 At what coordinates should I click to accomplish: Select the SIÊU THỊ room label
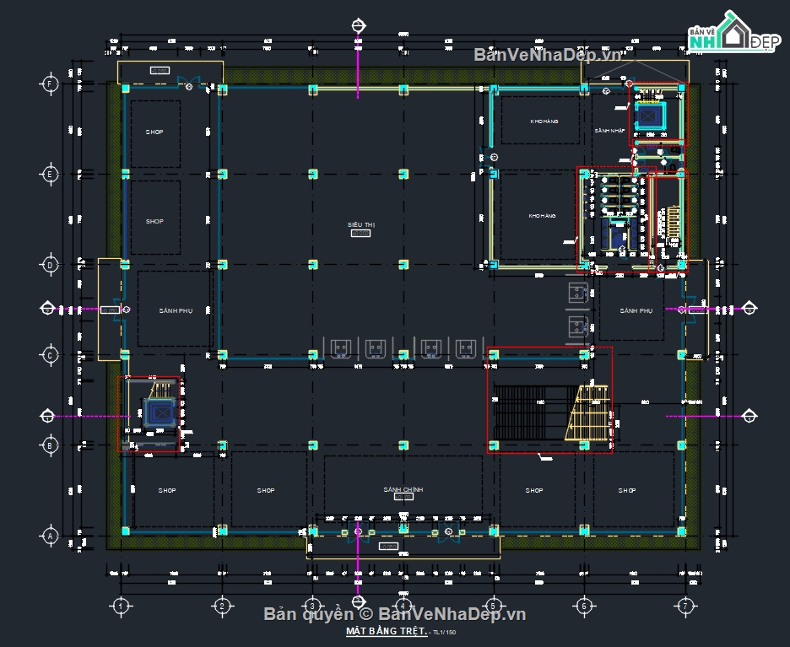pos(361,225)
